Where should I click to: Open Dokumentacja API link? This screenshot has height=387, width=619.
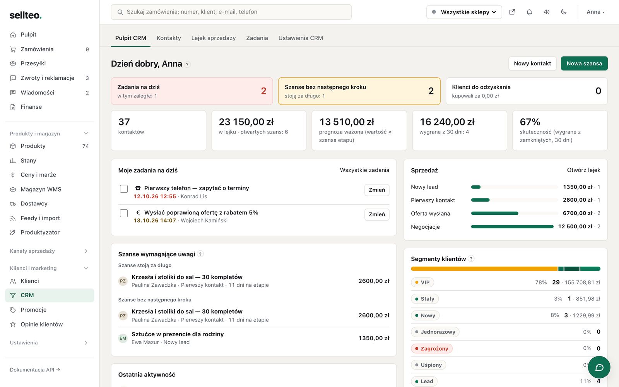(x=35, y=370)
